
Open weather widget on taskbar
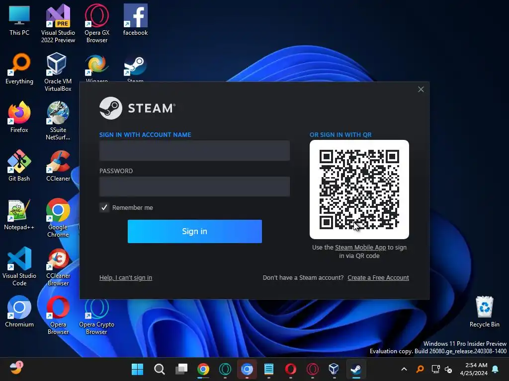click(15, 368)
